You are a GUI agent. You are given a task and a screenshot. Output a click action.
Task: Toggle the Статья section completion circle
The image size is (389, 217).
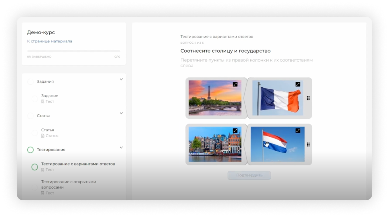click(30, 116)
